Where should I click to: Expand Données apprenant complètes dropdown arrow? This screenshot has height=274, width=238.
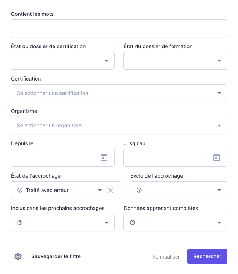[x=219, y=223]
